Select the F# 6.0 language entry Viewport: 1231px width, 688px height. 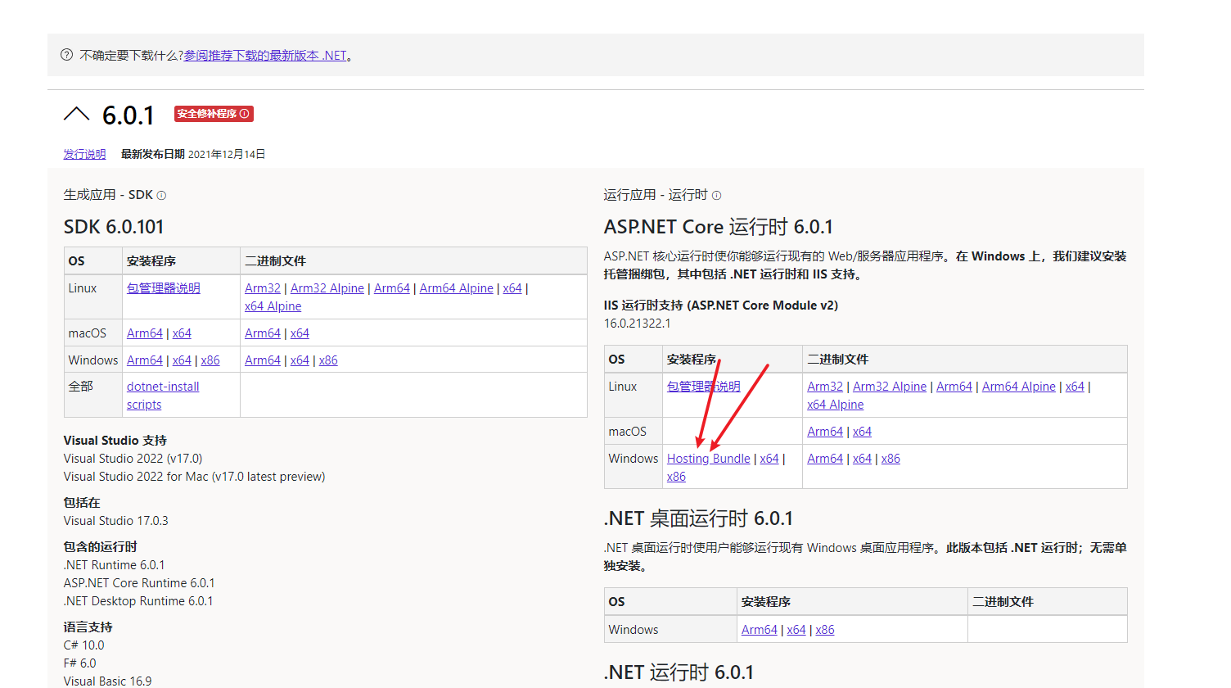tap(80, 663)
